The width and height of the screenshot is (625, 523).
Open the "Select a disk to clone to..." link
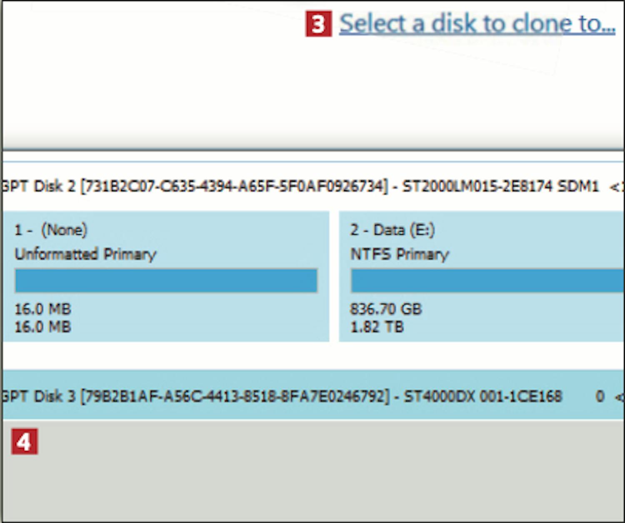tap(477, 24)
